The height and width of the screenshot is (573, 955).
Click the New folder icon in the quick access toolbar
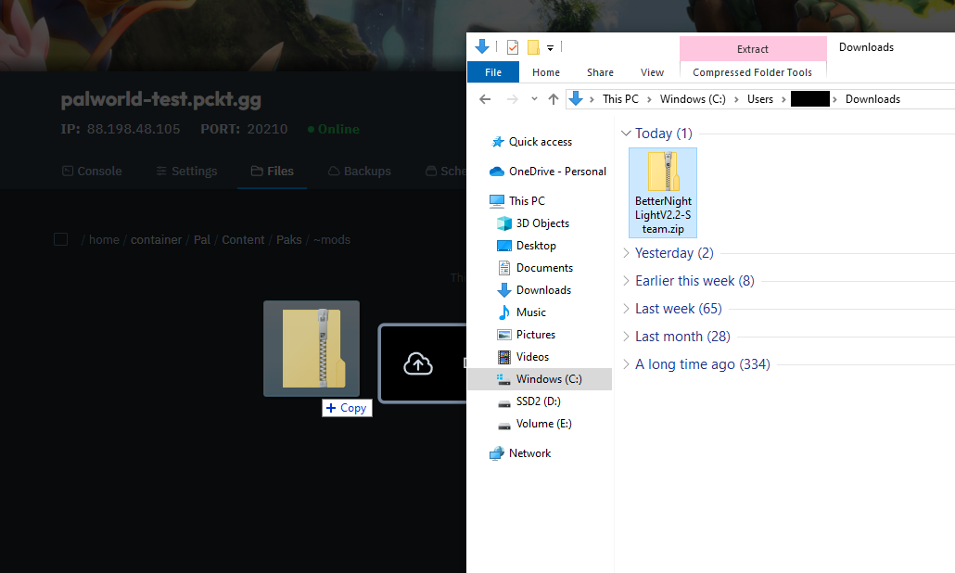coord(533,47)
